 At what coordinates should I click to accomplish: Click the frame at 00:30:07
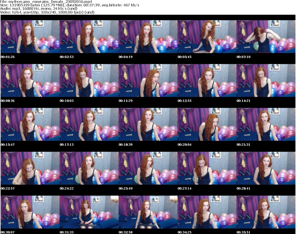pyautogui.click(x=30, y=212)
